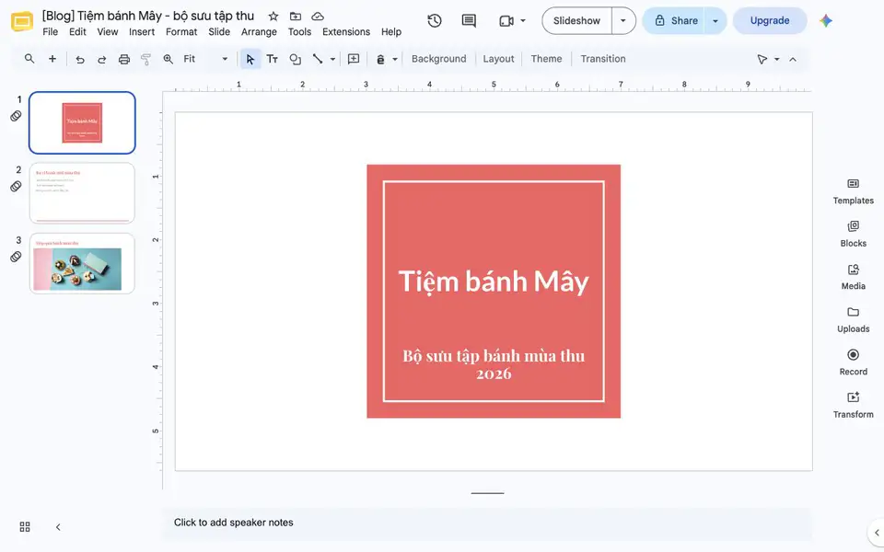Open the Uploads folder panel
Image resolution: width=884 pixels, height=552 pixels.
[853, 320]
